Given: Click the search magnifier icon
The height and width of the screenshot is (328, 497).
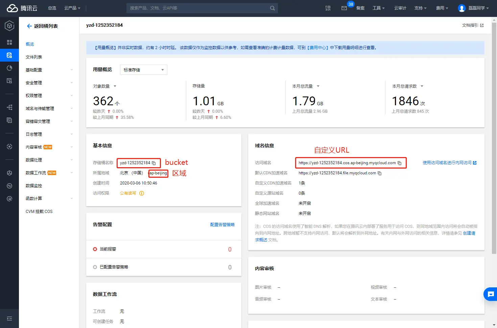Looking at the screenshot, I should (272, 8).
